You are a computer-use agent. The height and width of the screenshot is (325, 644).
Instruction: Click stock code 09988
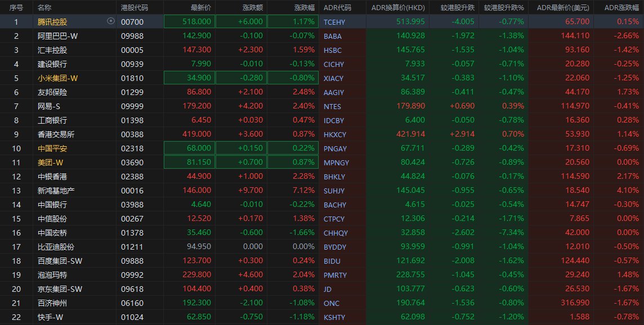pyautogui.click(x=132, y=36)
